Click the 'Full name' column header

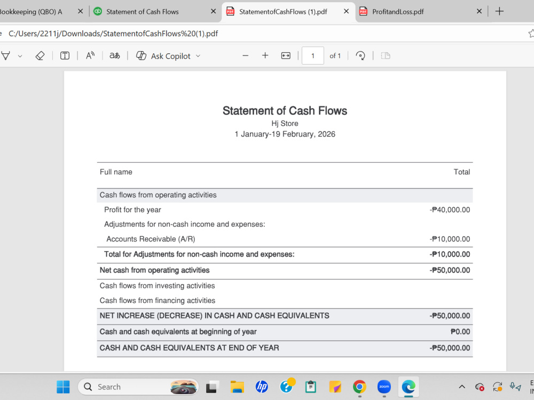pyautogui.click(x=116, y=172)
